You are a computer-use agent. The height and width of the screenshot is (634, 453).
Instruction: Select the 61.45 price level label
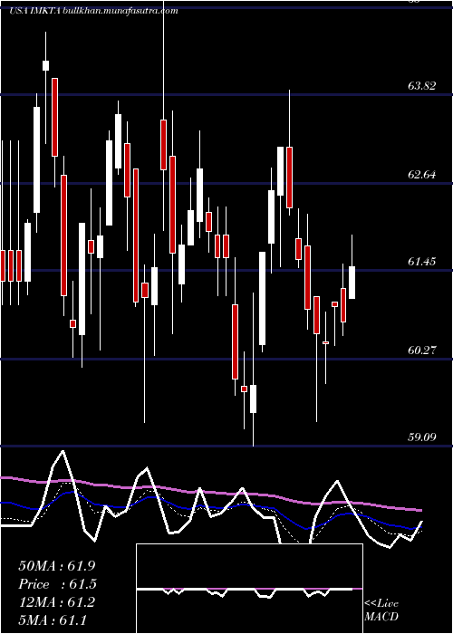click(421, 262)
